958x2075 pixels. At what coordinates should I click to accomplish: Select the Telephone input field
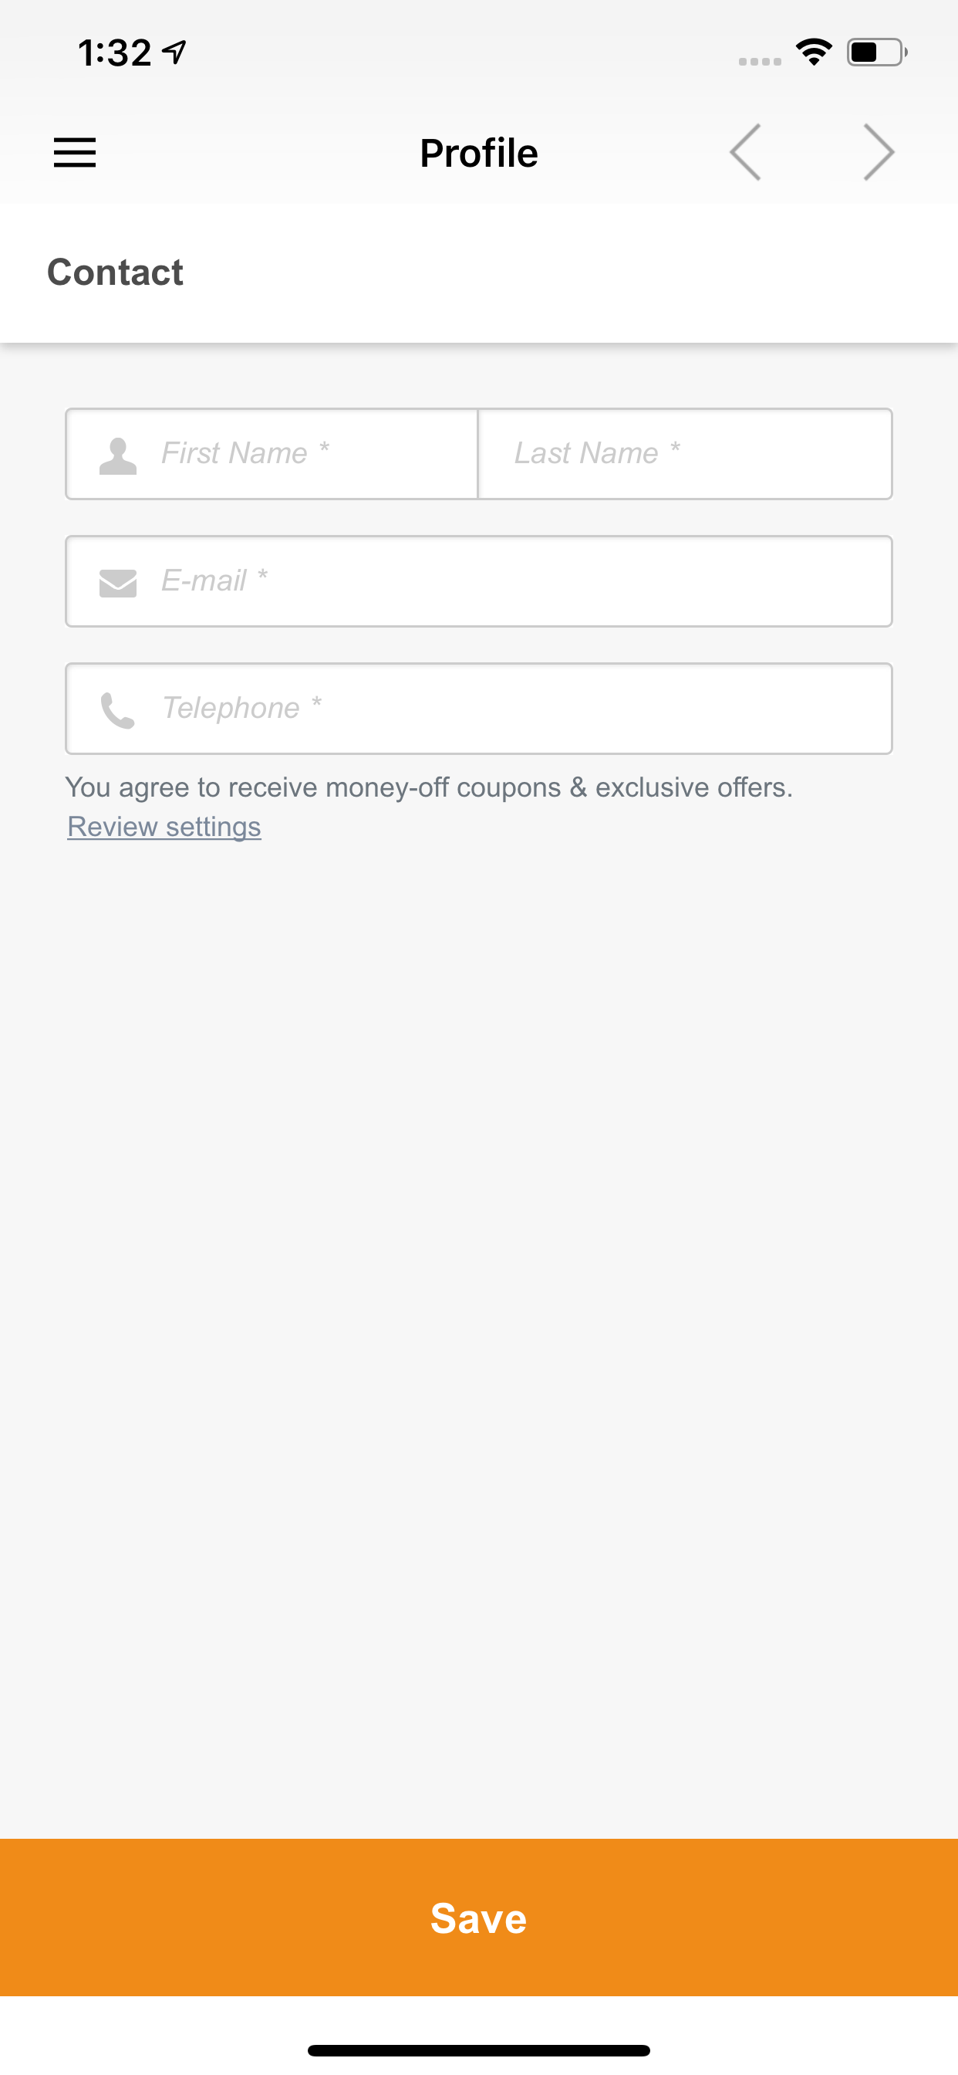(x=479, y=708)
